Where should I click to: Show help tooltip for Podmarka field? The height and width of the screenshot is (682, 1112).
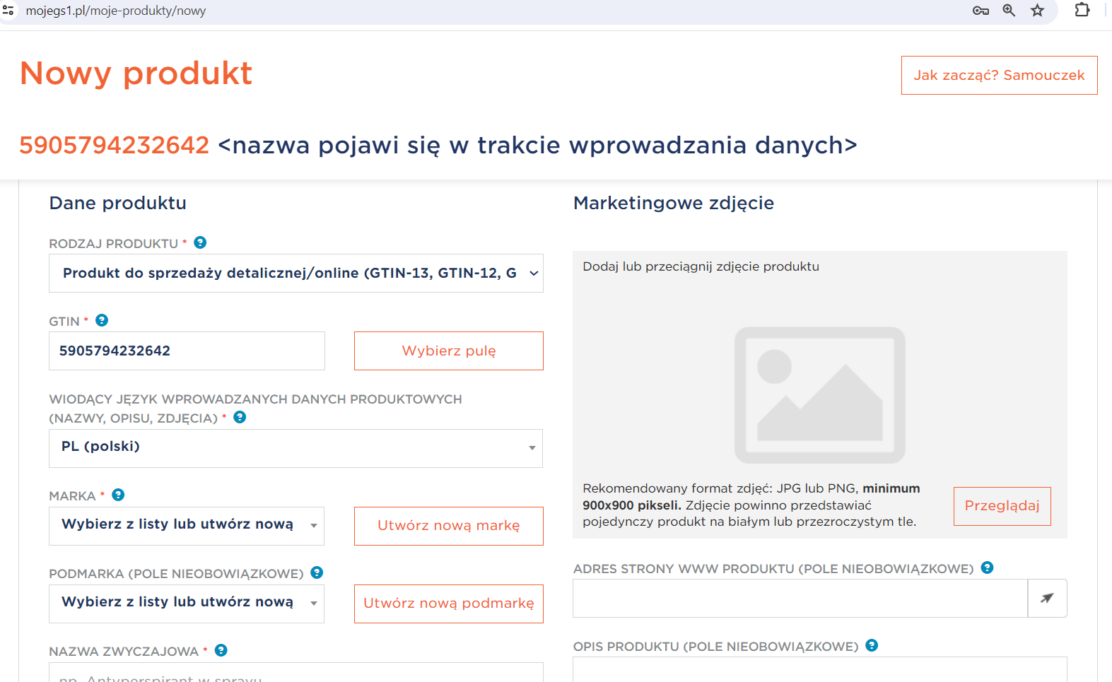click(317, 572)
